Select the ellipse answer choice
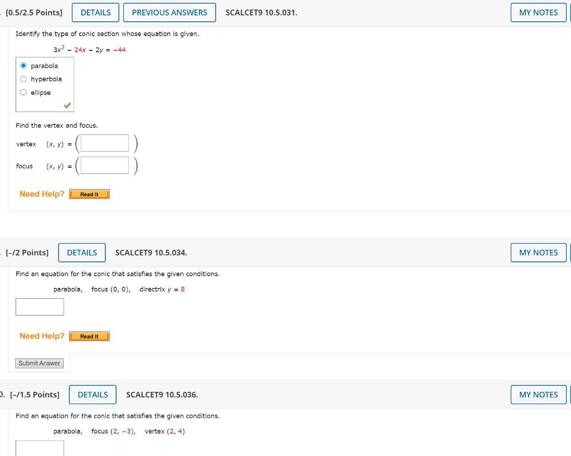571x456 pixels. 23,92
